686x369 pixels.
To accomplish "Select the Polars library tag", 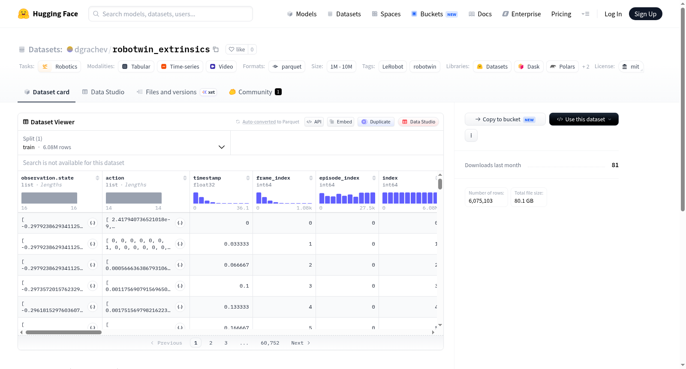I will pyautogui.click(x=563, y=66).
